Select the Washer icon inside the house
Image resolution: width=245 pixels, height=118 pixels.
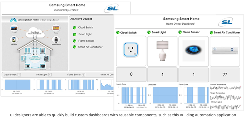[x=46, y=58]
